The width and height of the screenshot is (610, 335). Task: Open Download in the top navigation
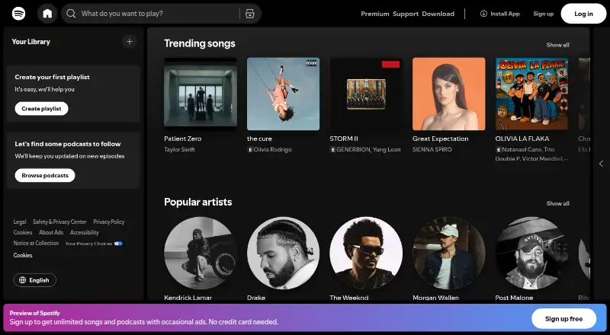[x=438, y=14]
